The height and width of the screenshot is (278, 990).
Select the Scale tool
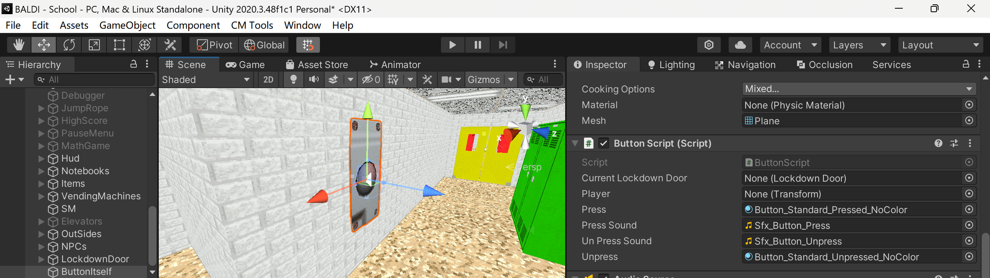point(94,45)
